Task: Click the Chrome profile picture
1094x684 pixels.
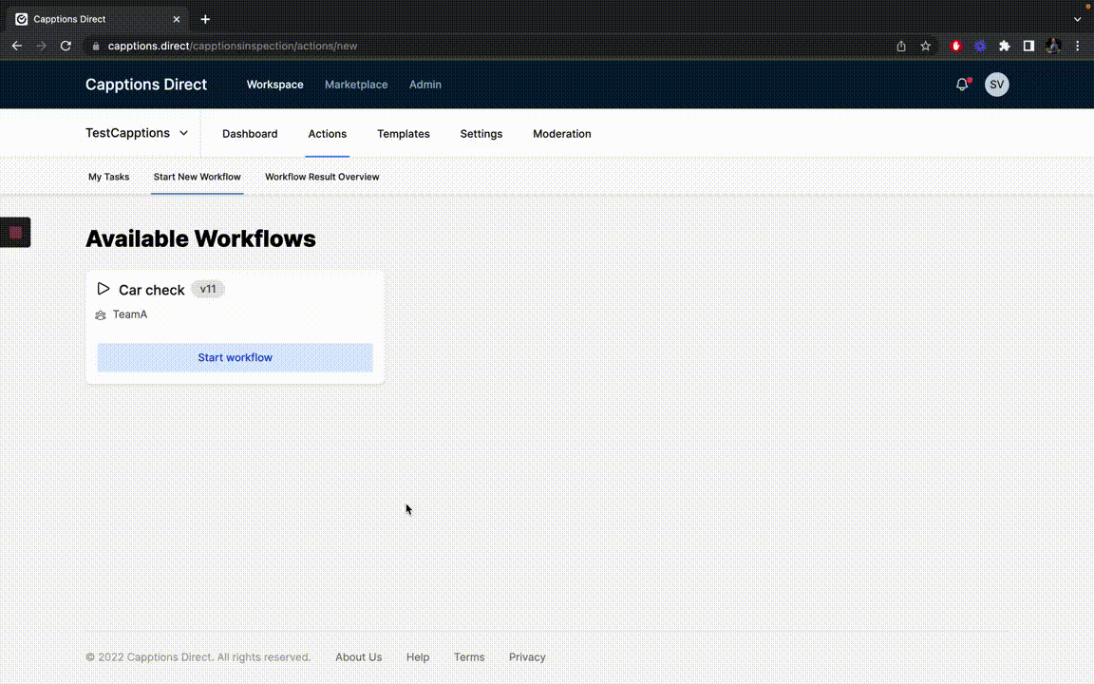Action: 1053,46
